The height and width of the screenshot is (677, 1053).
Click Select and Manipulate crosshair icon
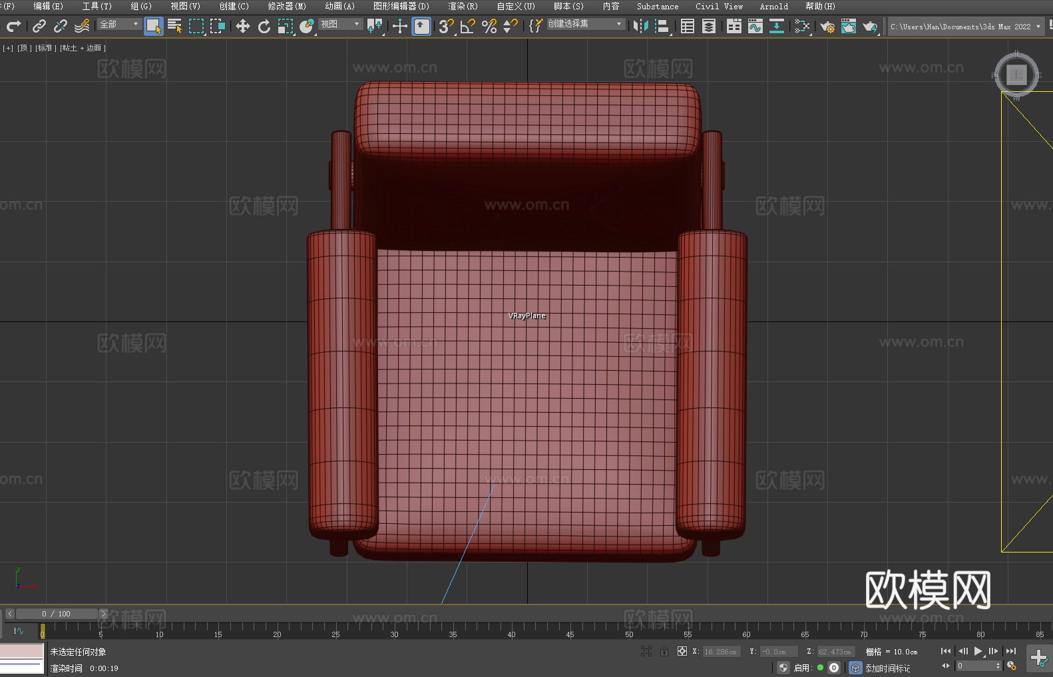pos(400,26)
